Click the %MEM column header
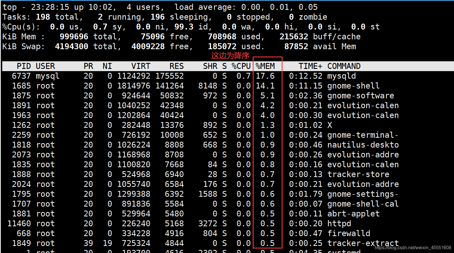The image size is (454, 253). pos(265,66)
